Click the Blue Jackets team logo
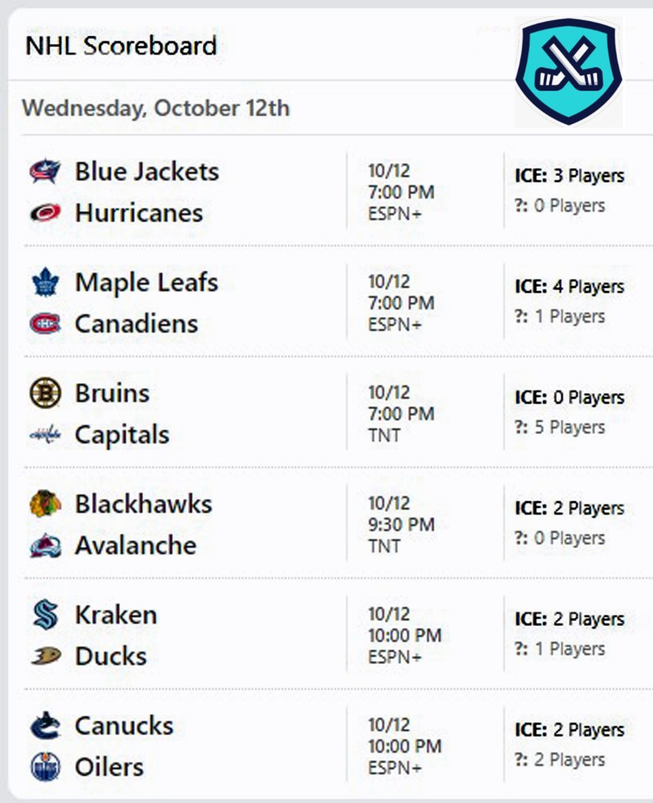653x803 pixels. pyautogui.click(x=46, y=171)
